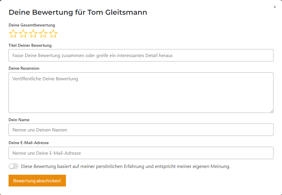Select the second star for the rating
The width and height of the screenshot is (282, 195).
pyautogui.click(x=23, y=34)
